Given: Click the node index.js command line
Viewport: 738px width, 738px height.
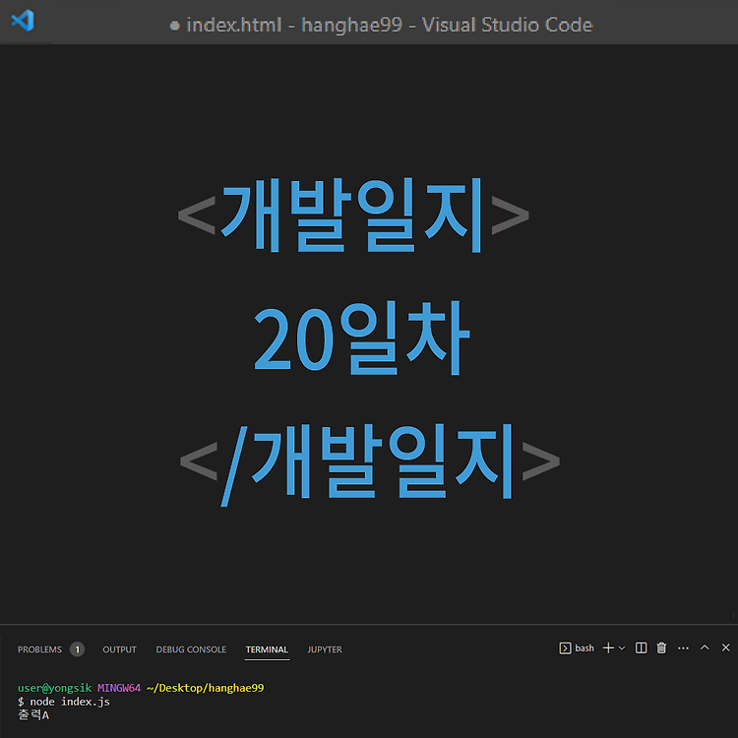Looking at the screenshot, I should point(64,702).
